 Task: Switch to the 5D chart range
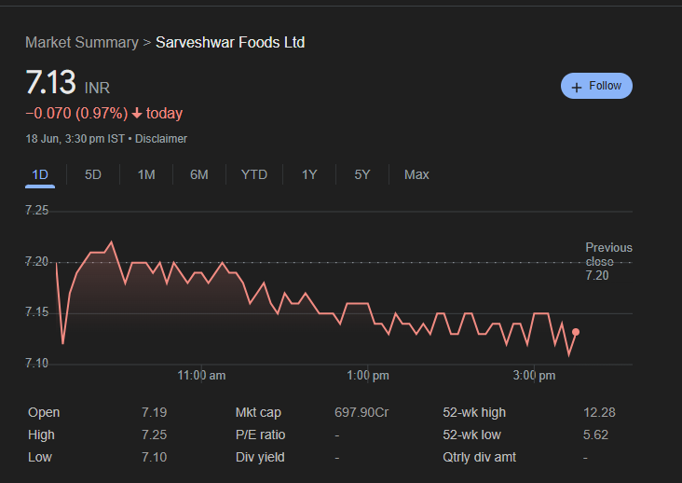tap(92, 175)
